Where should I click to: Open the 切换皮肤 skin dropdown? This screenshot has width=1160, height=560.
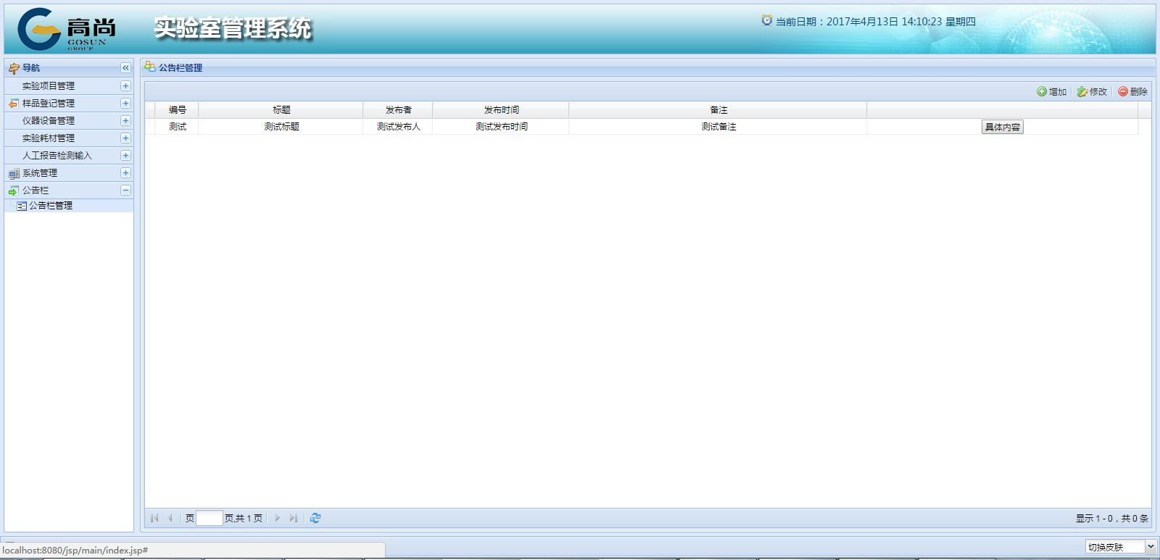[1150, 547]
